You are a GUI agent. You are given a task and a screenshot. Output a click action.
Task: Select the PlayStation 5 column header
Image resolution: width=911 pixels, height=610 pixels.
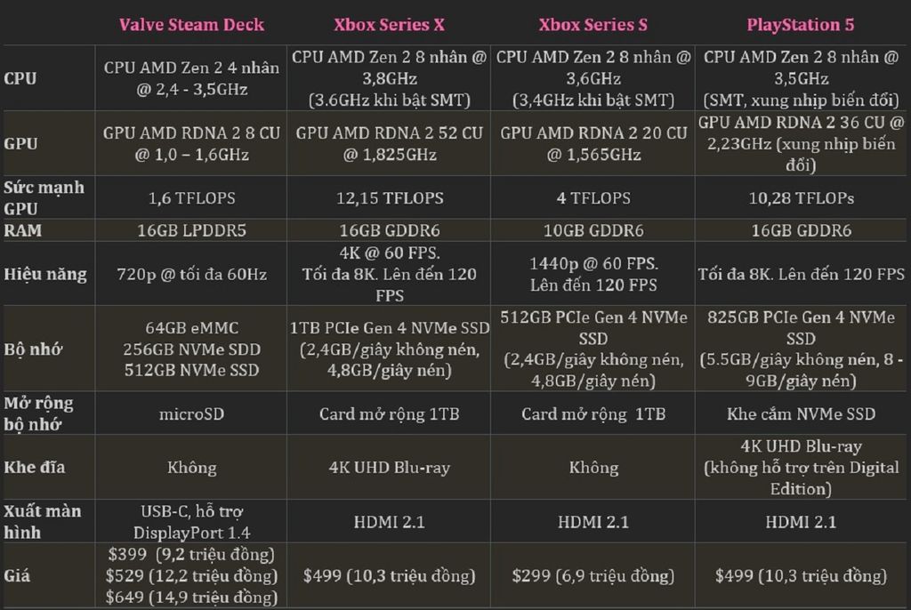pyautogui.click(x=801, y=24)
